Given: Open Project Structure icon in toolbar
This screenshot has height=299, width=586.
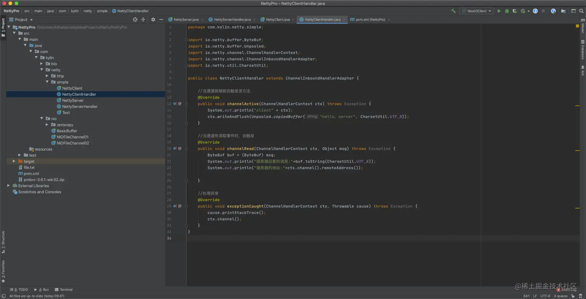Looking at the screenshot, I should click(563, 11).
